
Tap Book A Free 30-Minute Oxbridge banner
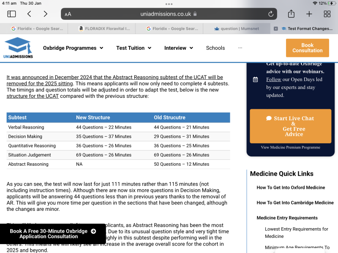click(53, 234)
